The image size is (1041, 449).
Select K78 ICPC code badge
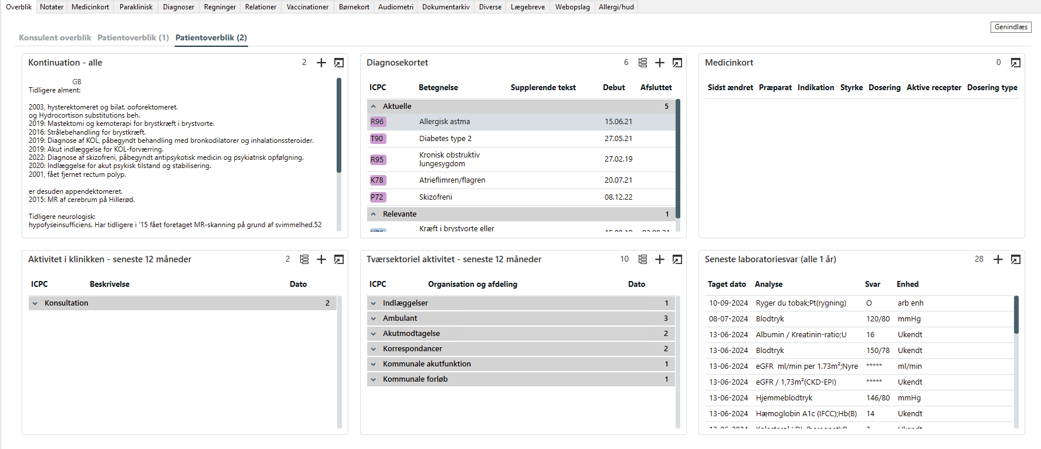click(377, 180)
